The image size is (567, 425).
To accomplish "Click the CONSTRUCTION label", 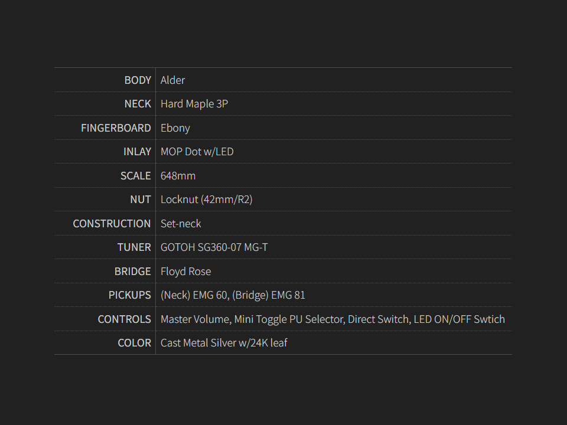I will click(112, 224).
